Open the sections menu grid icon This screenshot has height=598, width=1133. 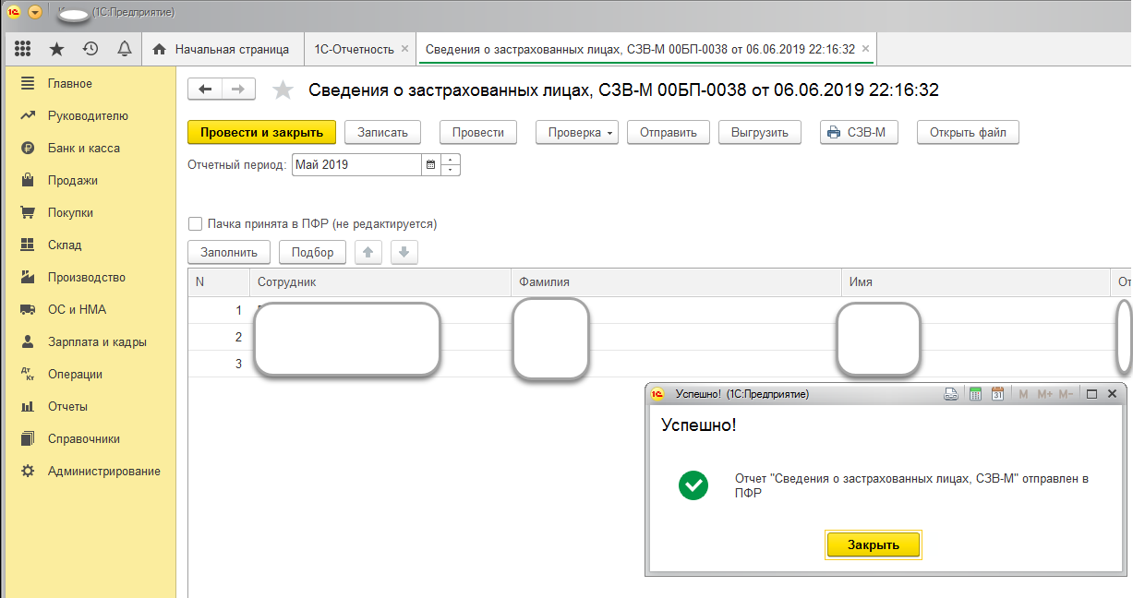click(x=23, y=49)
